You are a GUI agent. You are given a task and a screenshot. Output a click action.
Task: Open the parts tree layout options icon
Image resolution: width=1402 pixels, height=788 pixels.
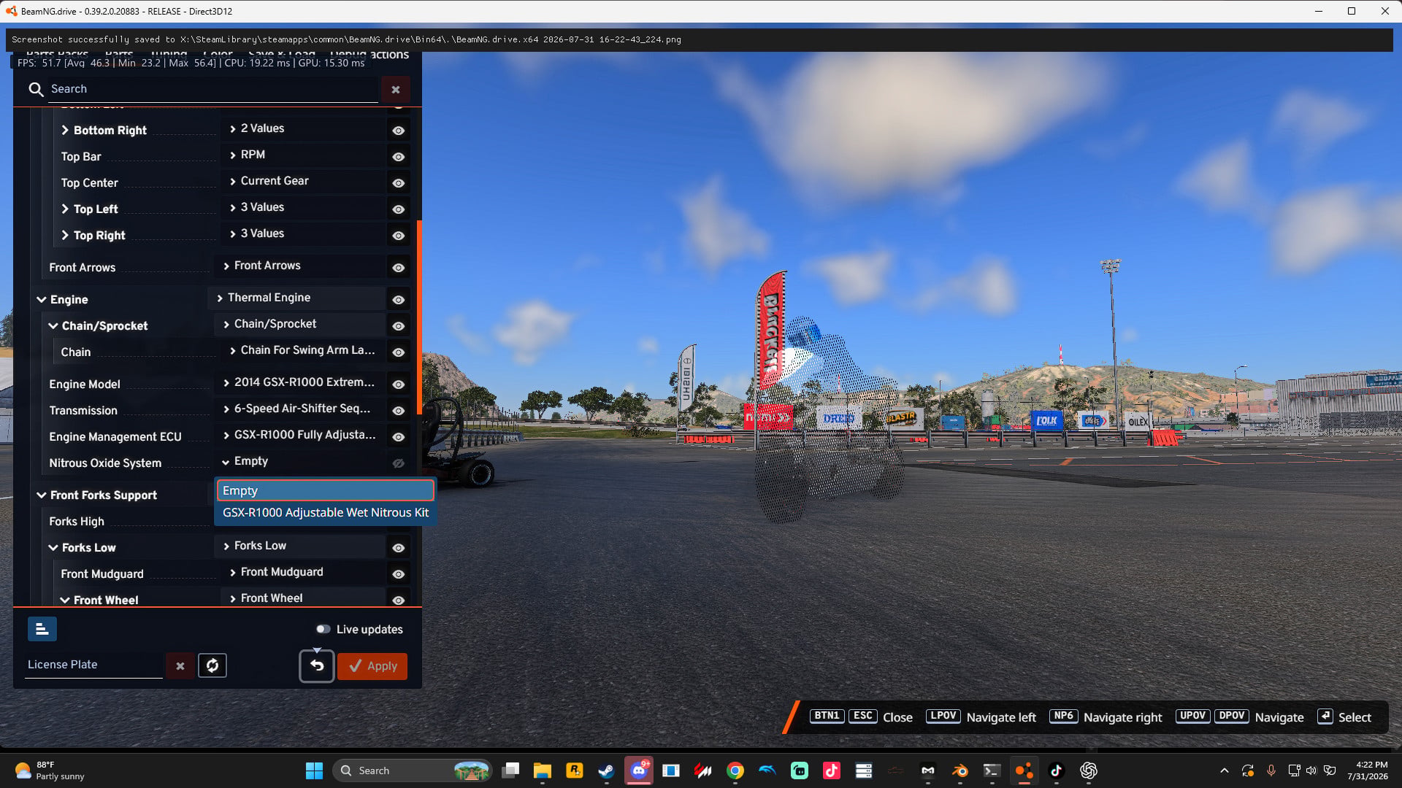[x=42, y=629]
